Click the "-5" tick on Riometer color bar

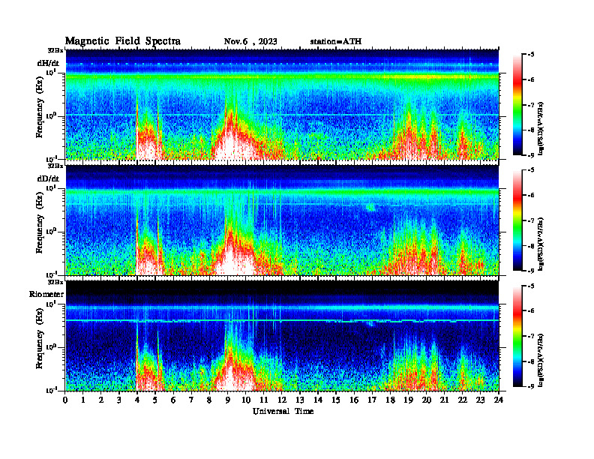point(532,286)
